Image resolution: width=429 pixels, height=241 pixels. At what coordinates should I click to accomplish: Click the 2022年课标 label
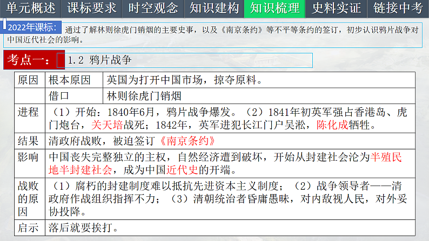pos(32,27)
